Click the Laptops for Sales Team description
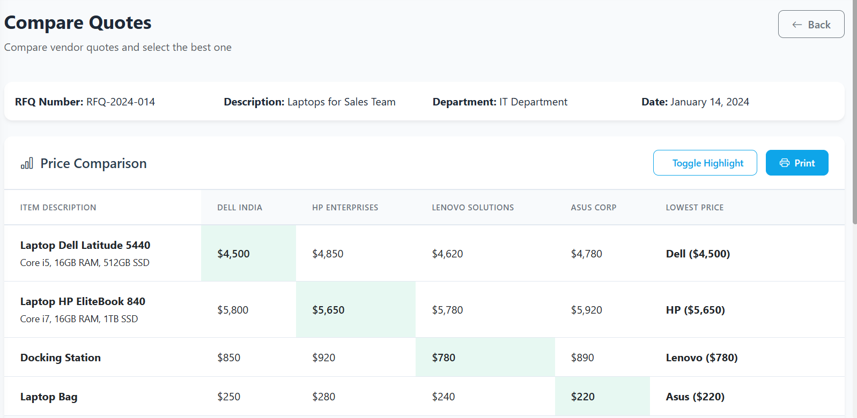 (x=342, y=102)
